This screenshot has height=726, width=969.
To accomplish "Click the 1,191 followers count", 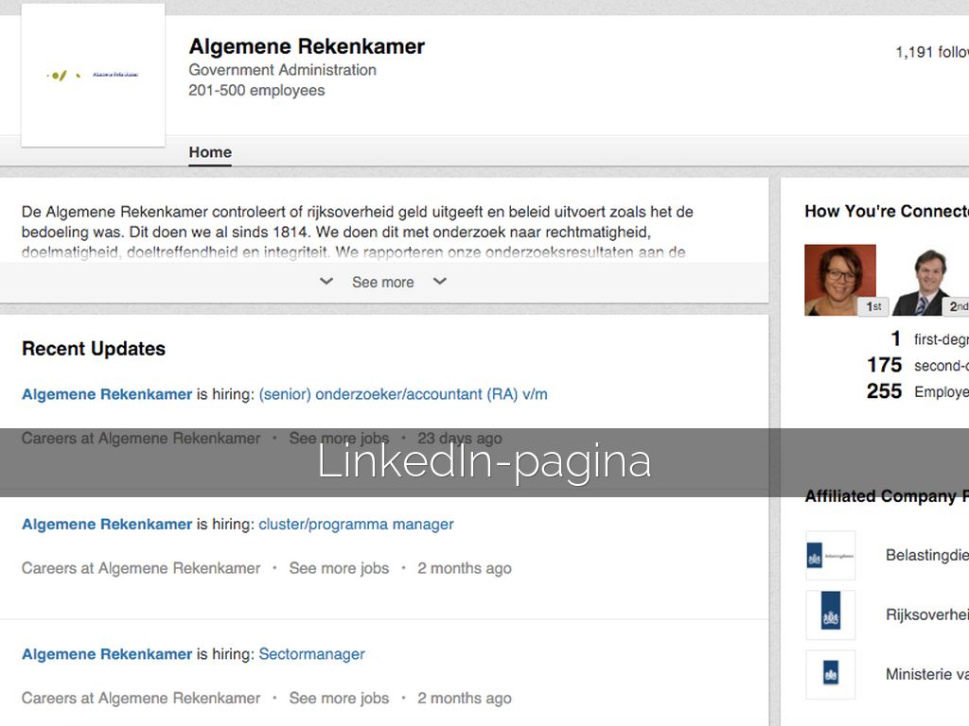I will pos(931,52).
